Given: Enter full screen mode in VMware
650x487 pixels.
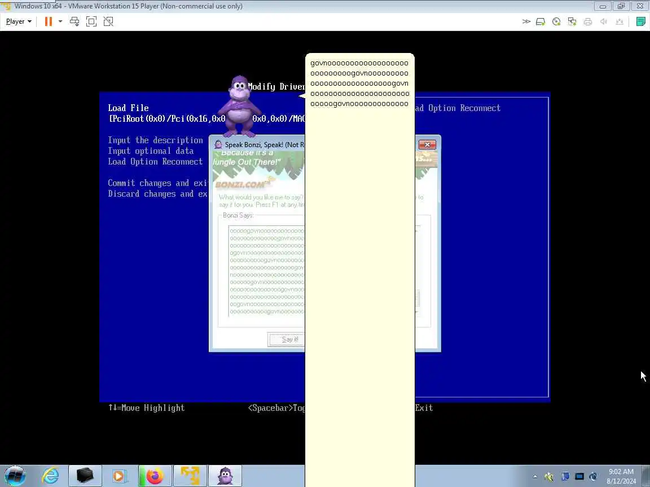Looking at the screenshot, I should [x=91, y=21].
